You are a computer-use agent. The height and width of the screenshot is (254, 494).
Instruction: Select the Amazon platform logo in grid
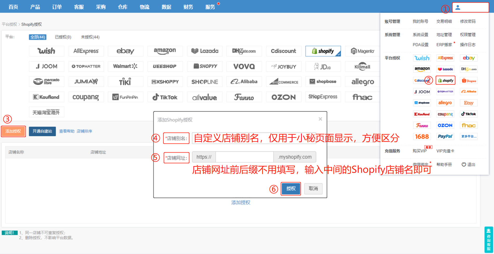point(165,51)
